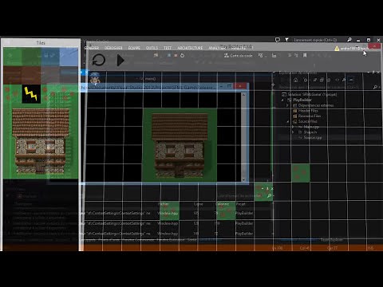This screenshot has height=287, width=383.
Task: Click the flowered grass tile on grid
Action: point(301,173)
